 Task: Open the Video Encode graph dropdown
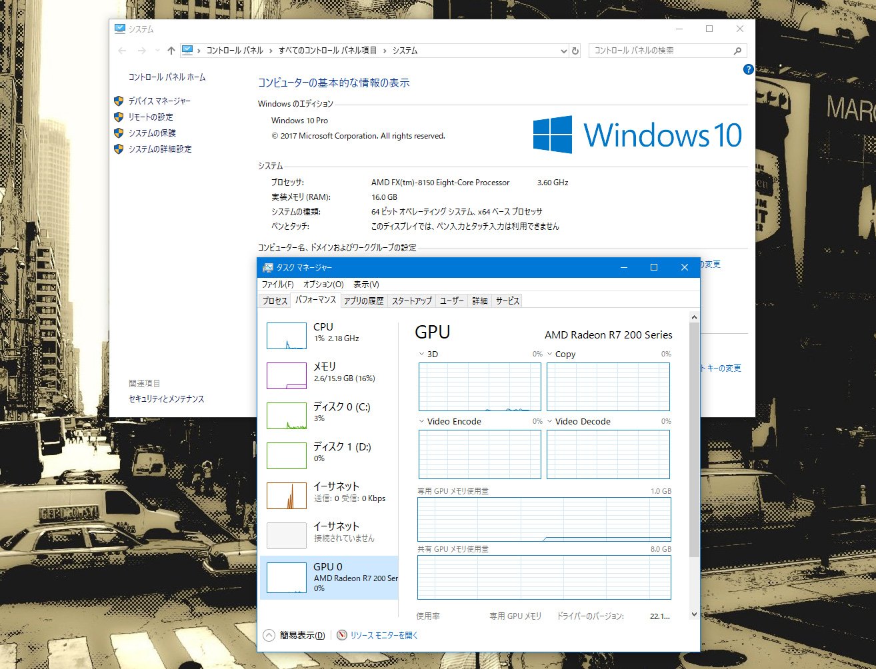(421, 422)
